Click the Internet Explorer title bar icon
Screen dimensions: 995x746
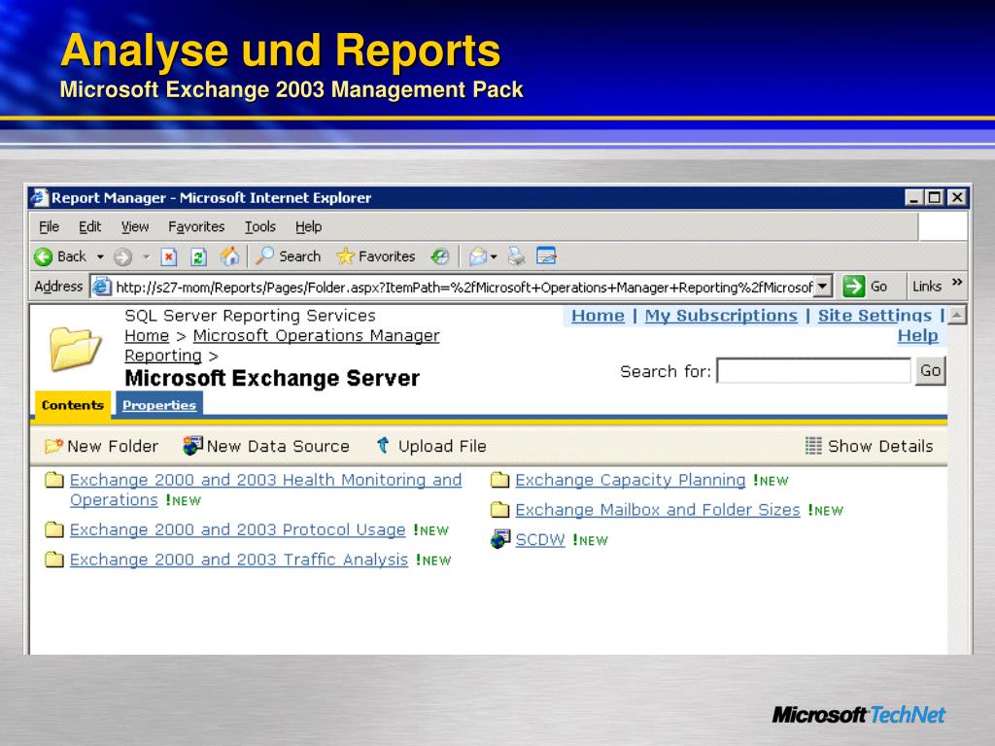pyautogui.click(x=40, y=197)
